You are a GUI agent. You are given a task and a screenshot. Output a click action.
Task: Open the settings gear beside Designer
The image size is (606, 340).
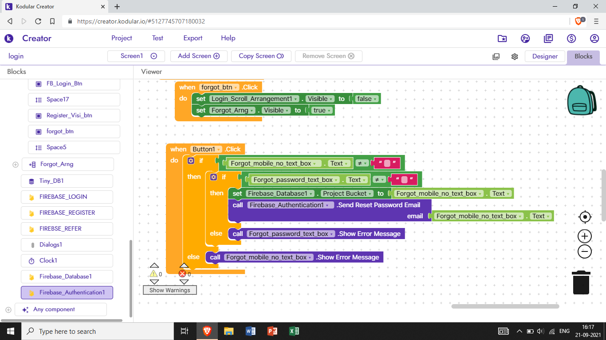coord(515,56)
